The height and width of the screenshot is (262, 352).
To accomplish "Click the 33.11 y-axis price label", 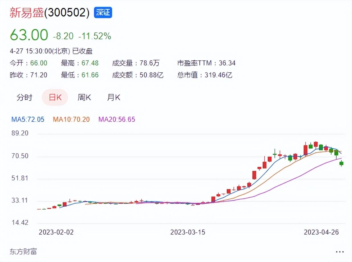I will 20,200.
